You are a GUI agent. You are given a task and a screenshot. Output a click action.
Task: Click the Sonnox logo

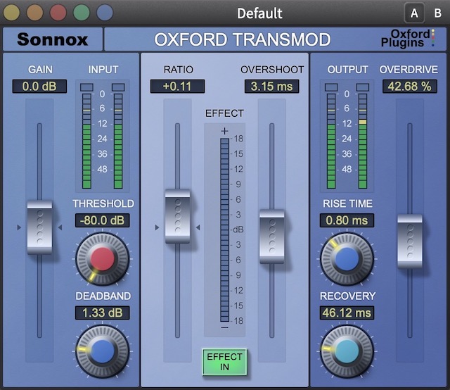tap(53, 39)
